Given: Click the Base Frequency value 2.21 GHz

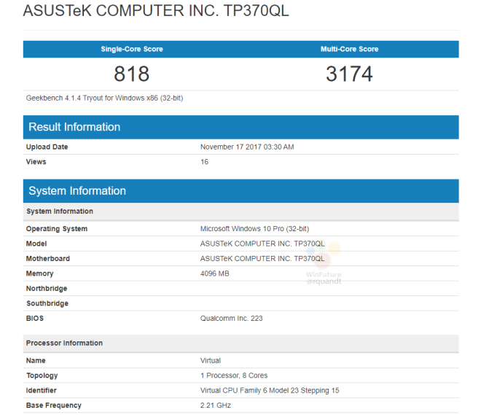Looking at the screenshot, I should pyautogui.click(x=214, y=406).
